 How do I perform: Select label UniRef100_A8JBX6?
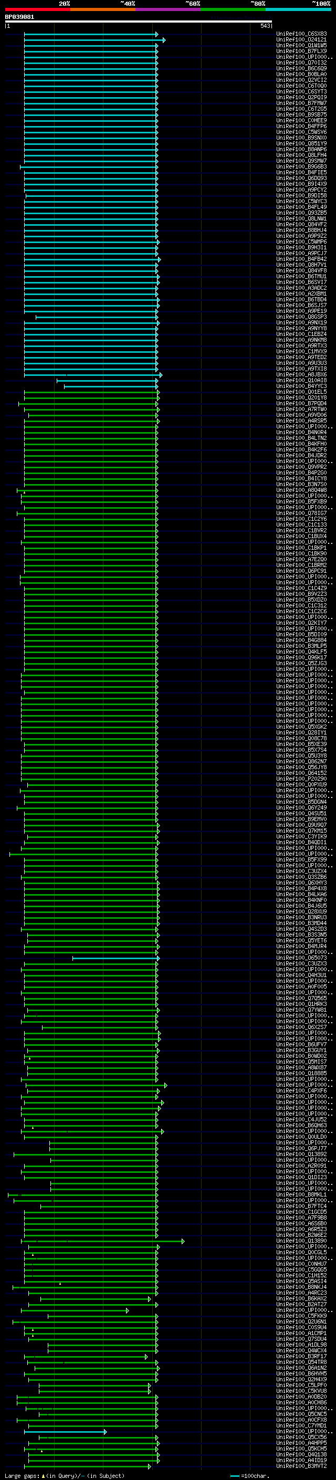(301, 375)
